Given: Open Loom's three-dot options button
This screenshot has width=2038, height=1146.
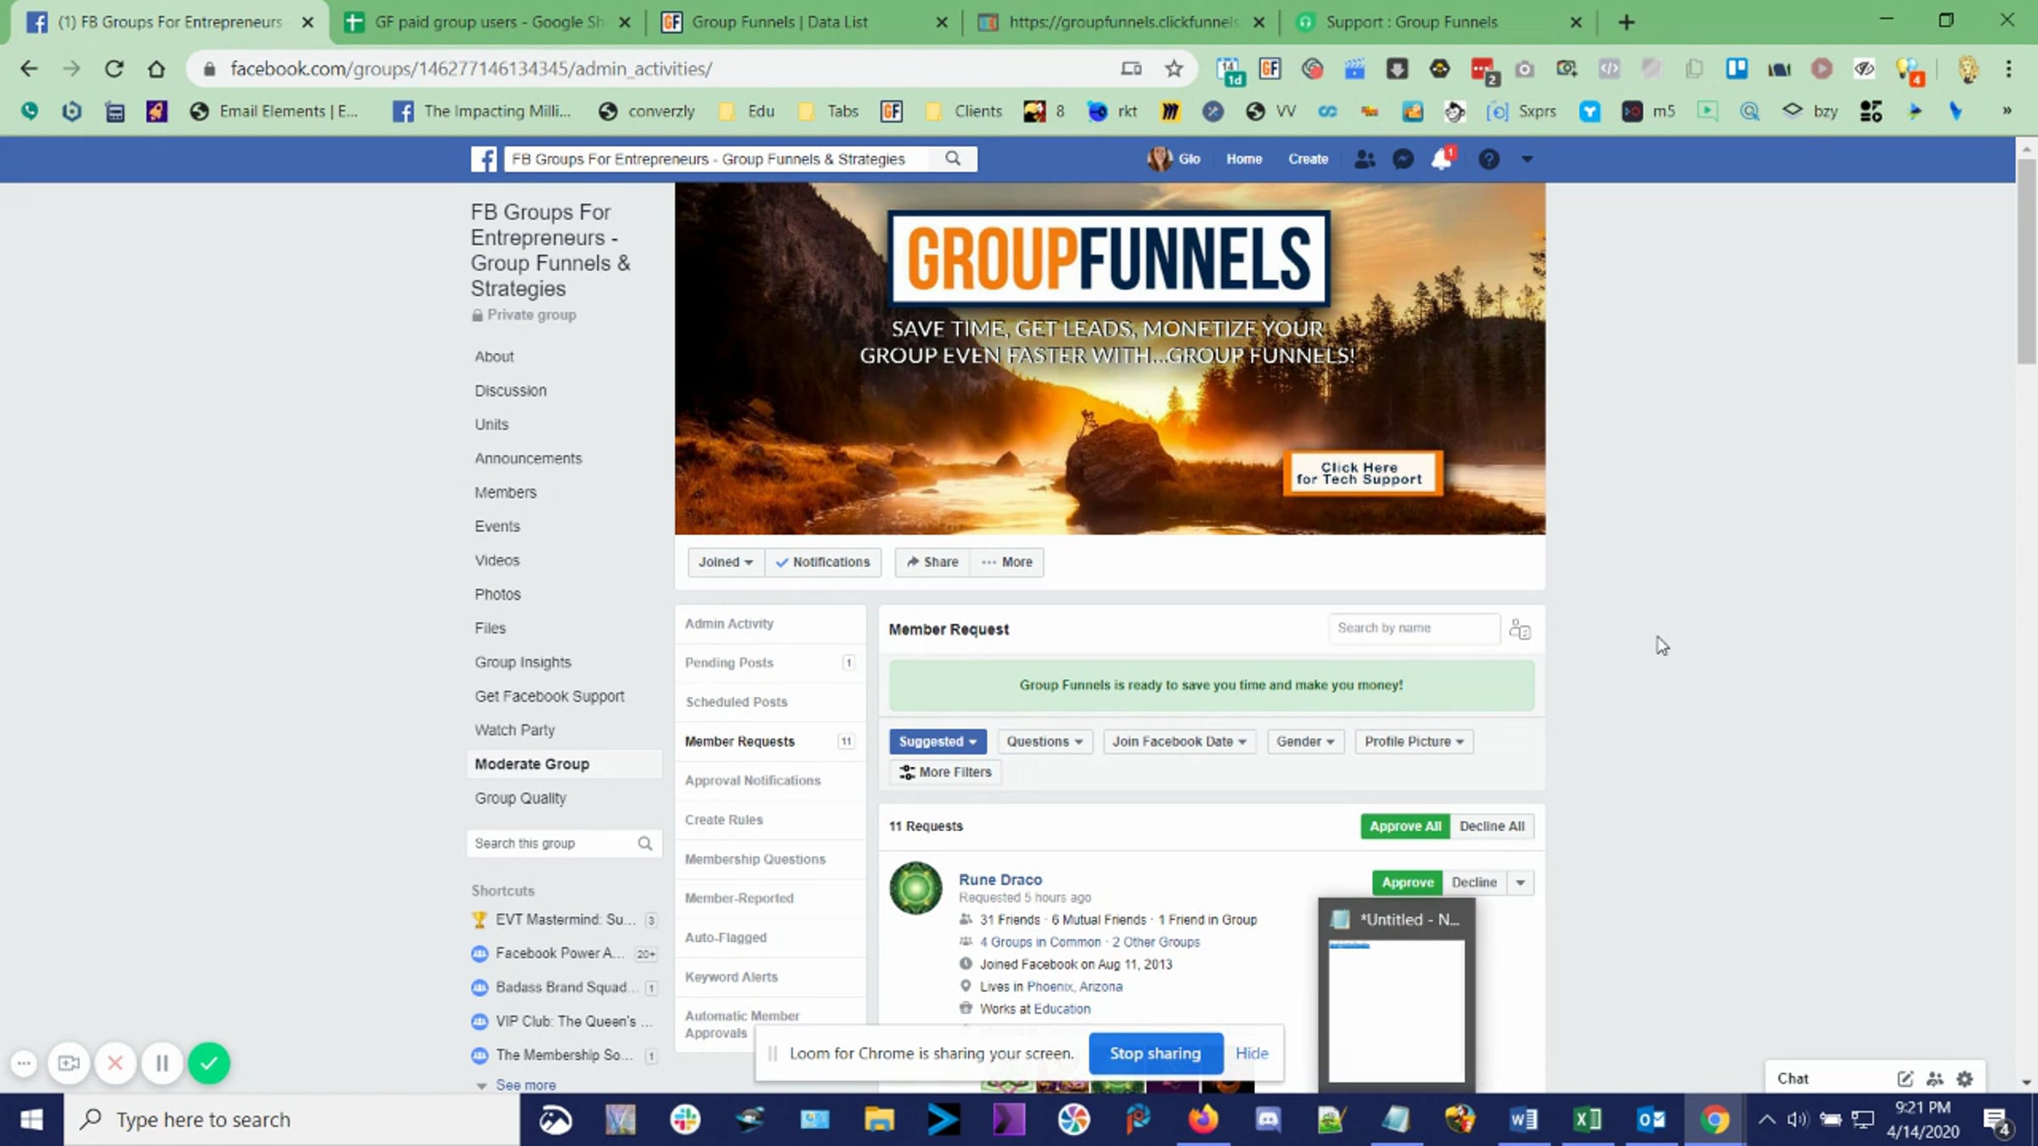Looking at the screenshot, I should click(24, 1063).
